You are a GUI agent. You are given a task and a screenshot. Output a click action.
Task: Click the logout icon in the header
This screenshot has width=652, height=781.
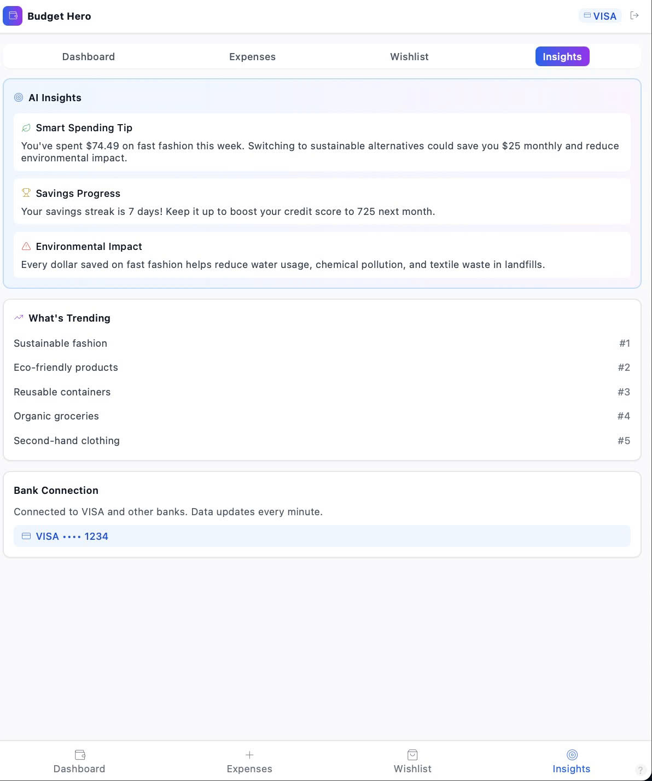pyautogui.click(x=634, y=15)
